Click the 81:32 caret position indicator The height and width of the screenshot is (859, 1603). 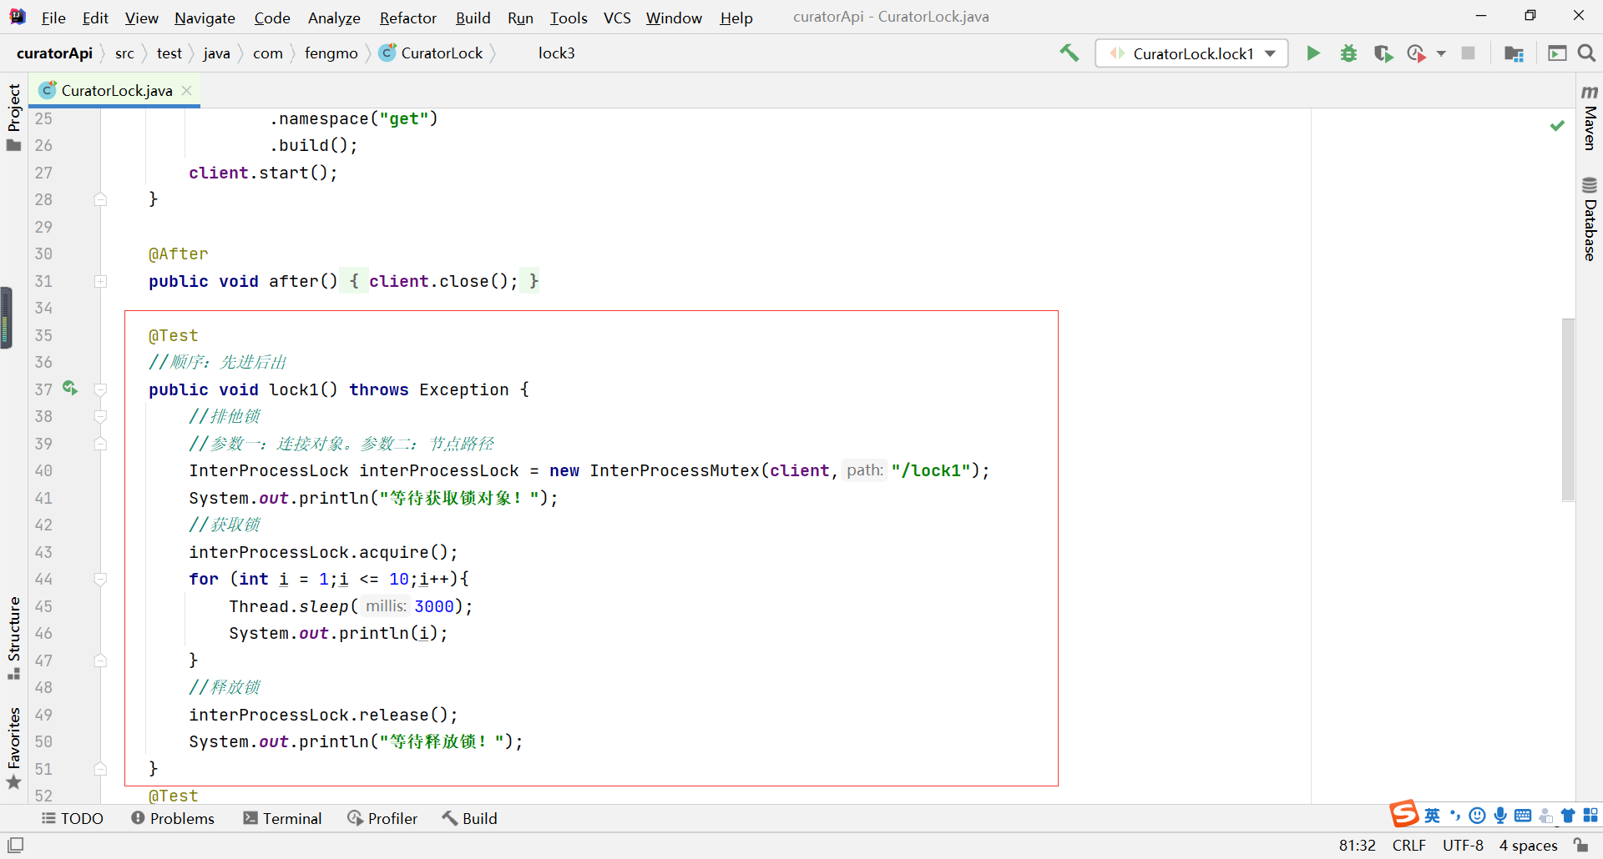point(1357,845)
